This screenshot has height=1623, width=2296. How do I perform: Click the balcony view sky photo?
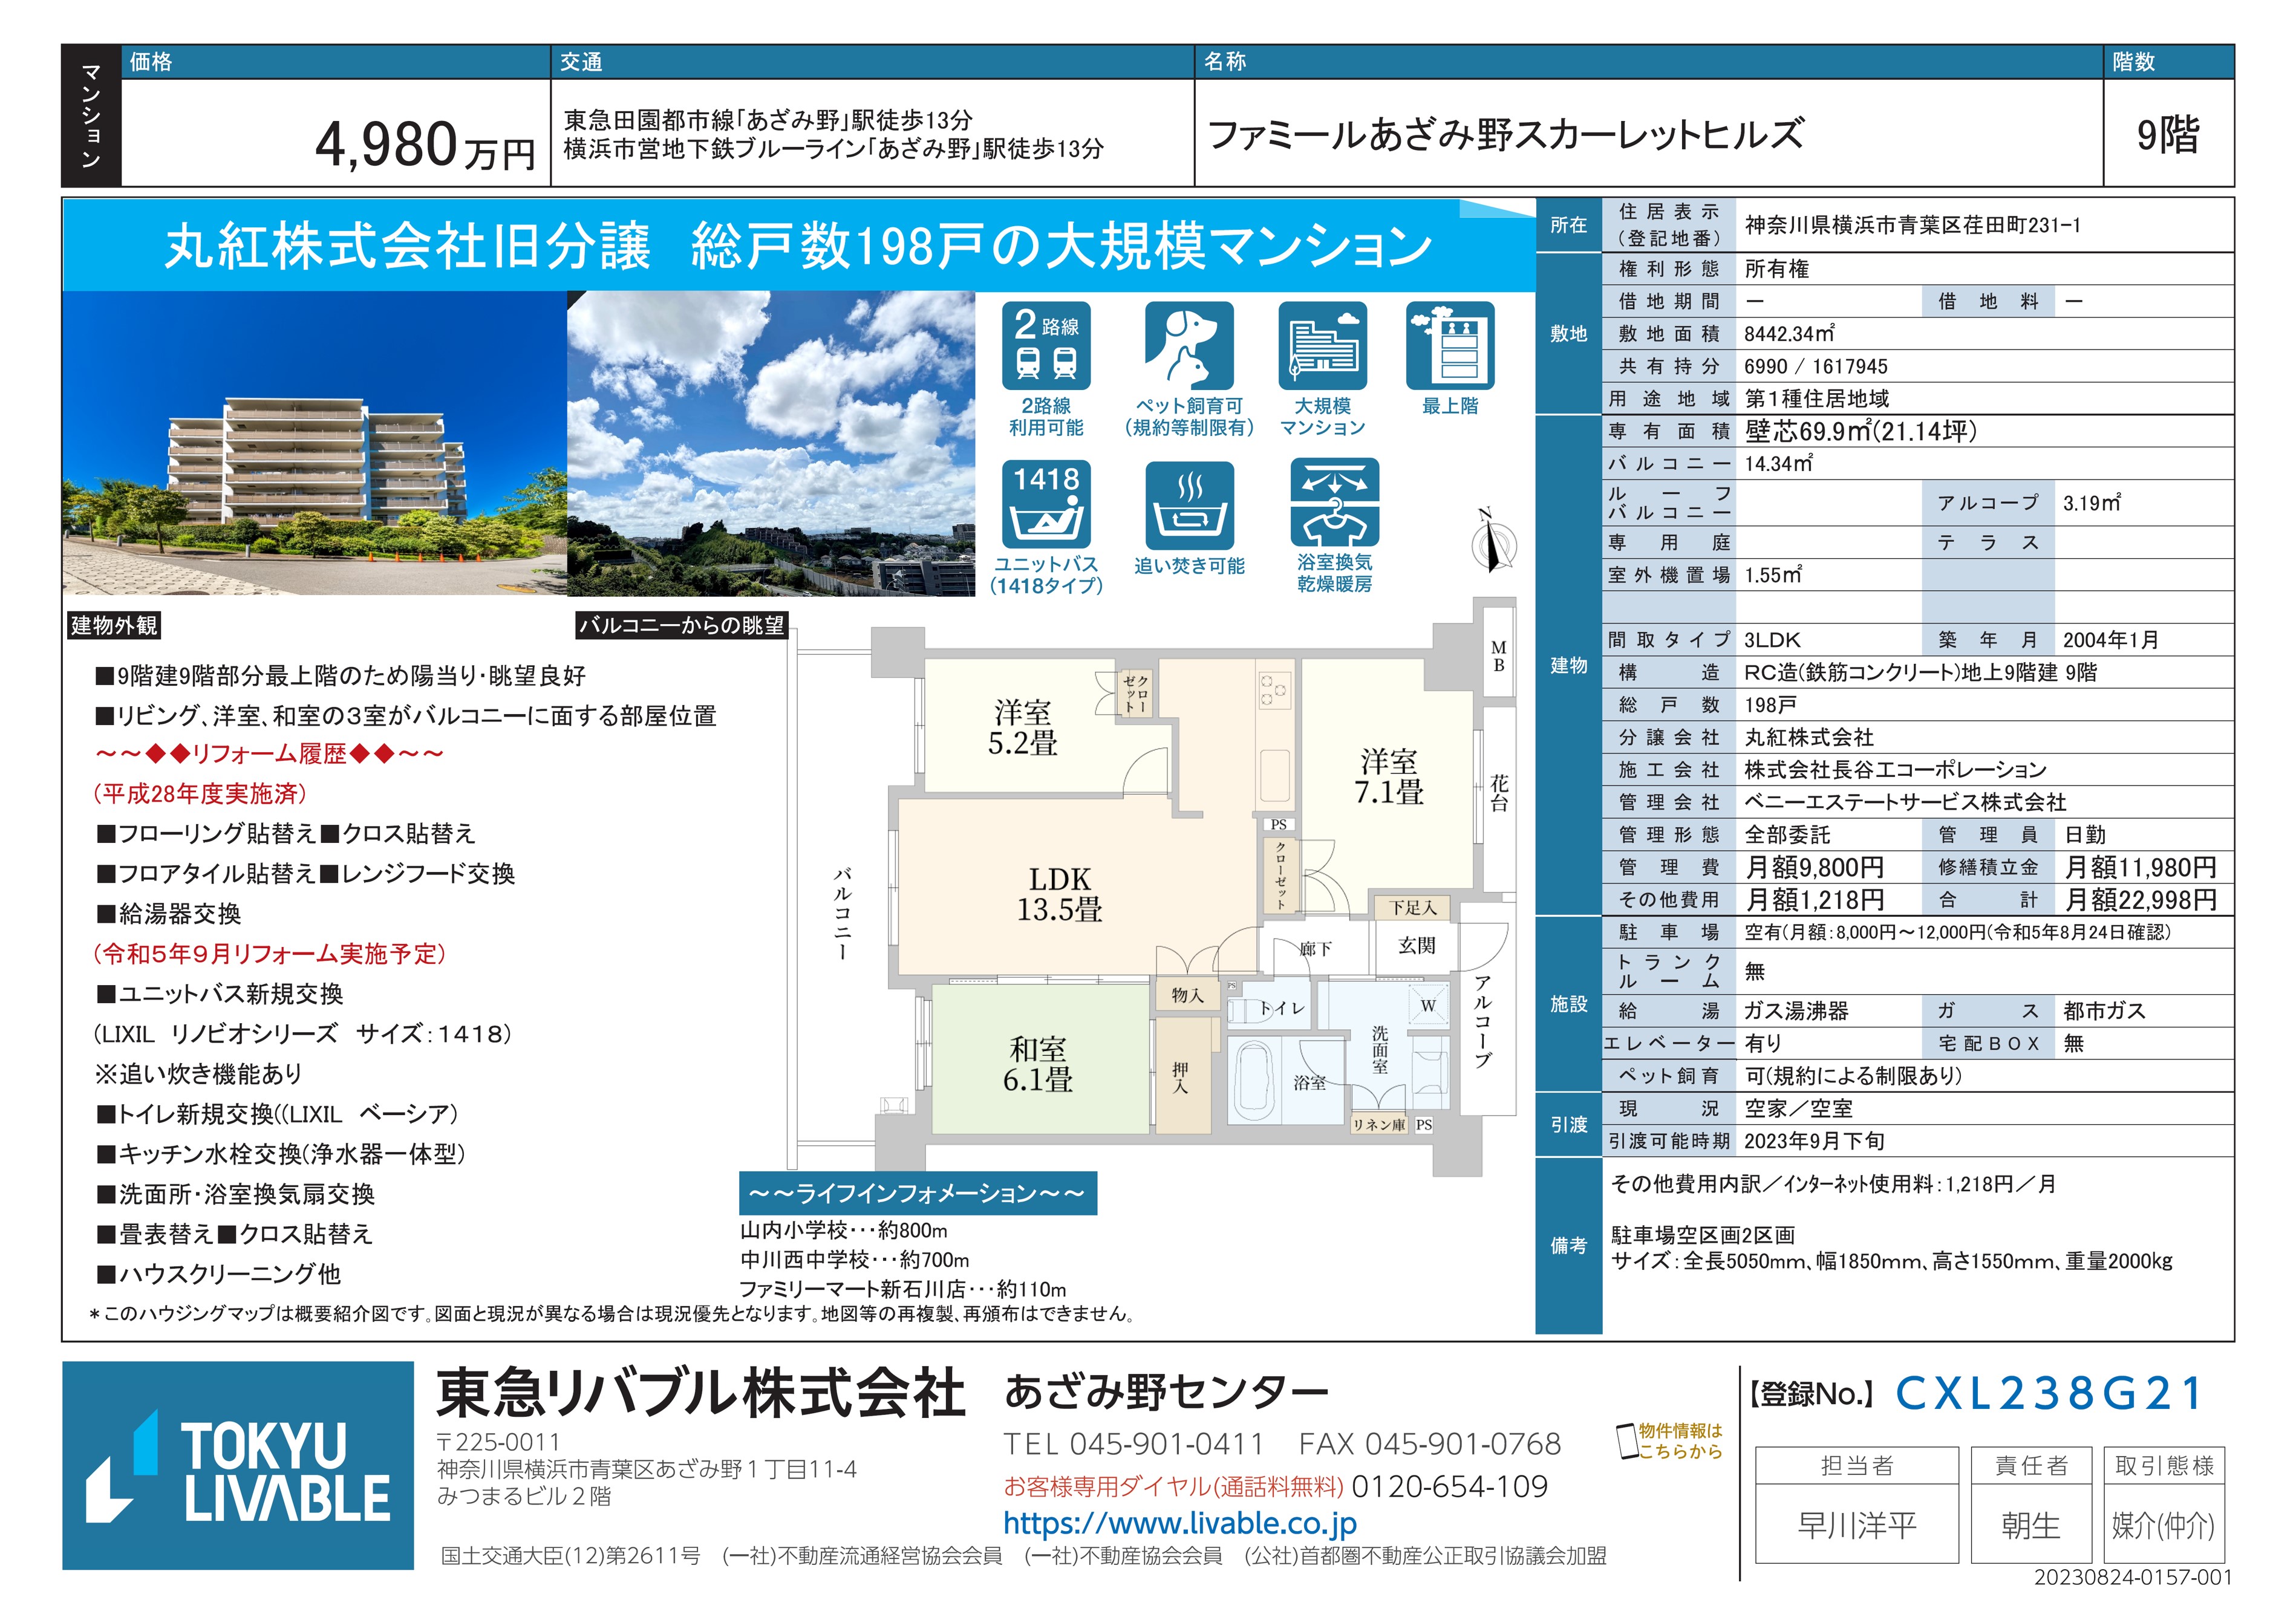pos(770,443)
